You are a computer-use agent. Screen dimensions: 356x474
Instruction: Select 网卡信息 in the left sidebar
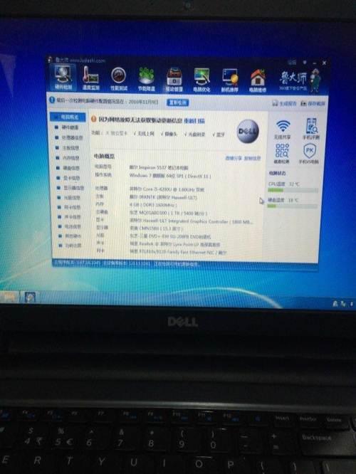(x=69, y=207)
